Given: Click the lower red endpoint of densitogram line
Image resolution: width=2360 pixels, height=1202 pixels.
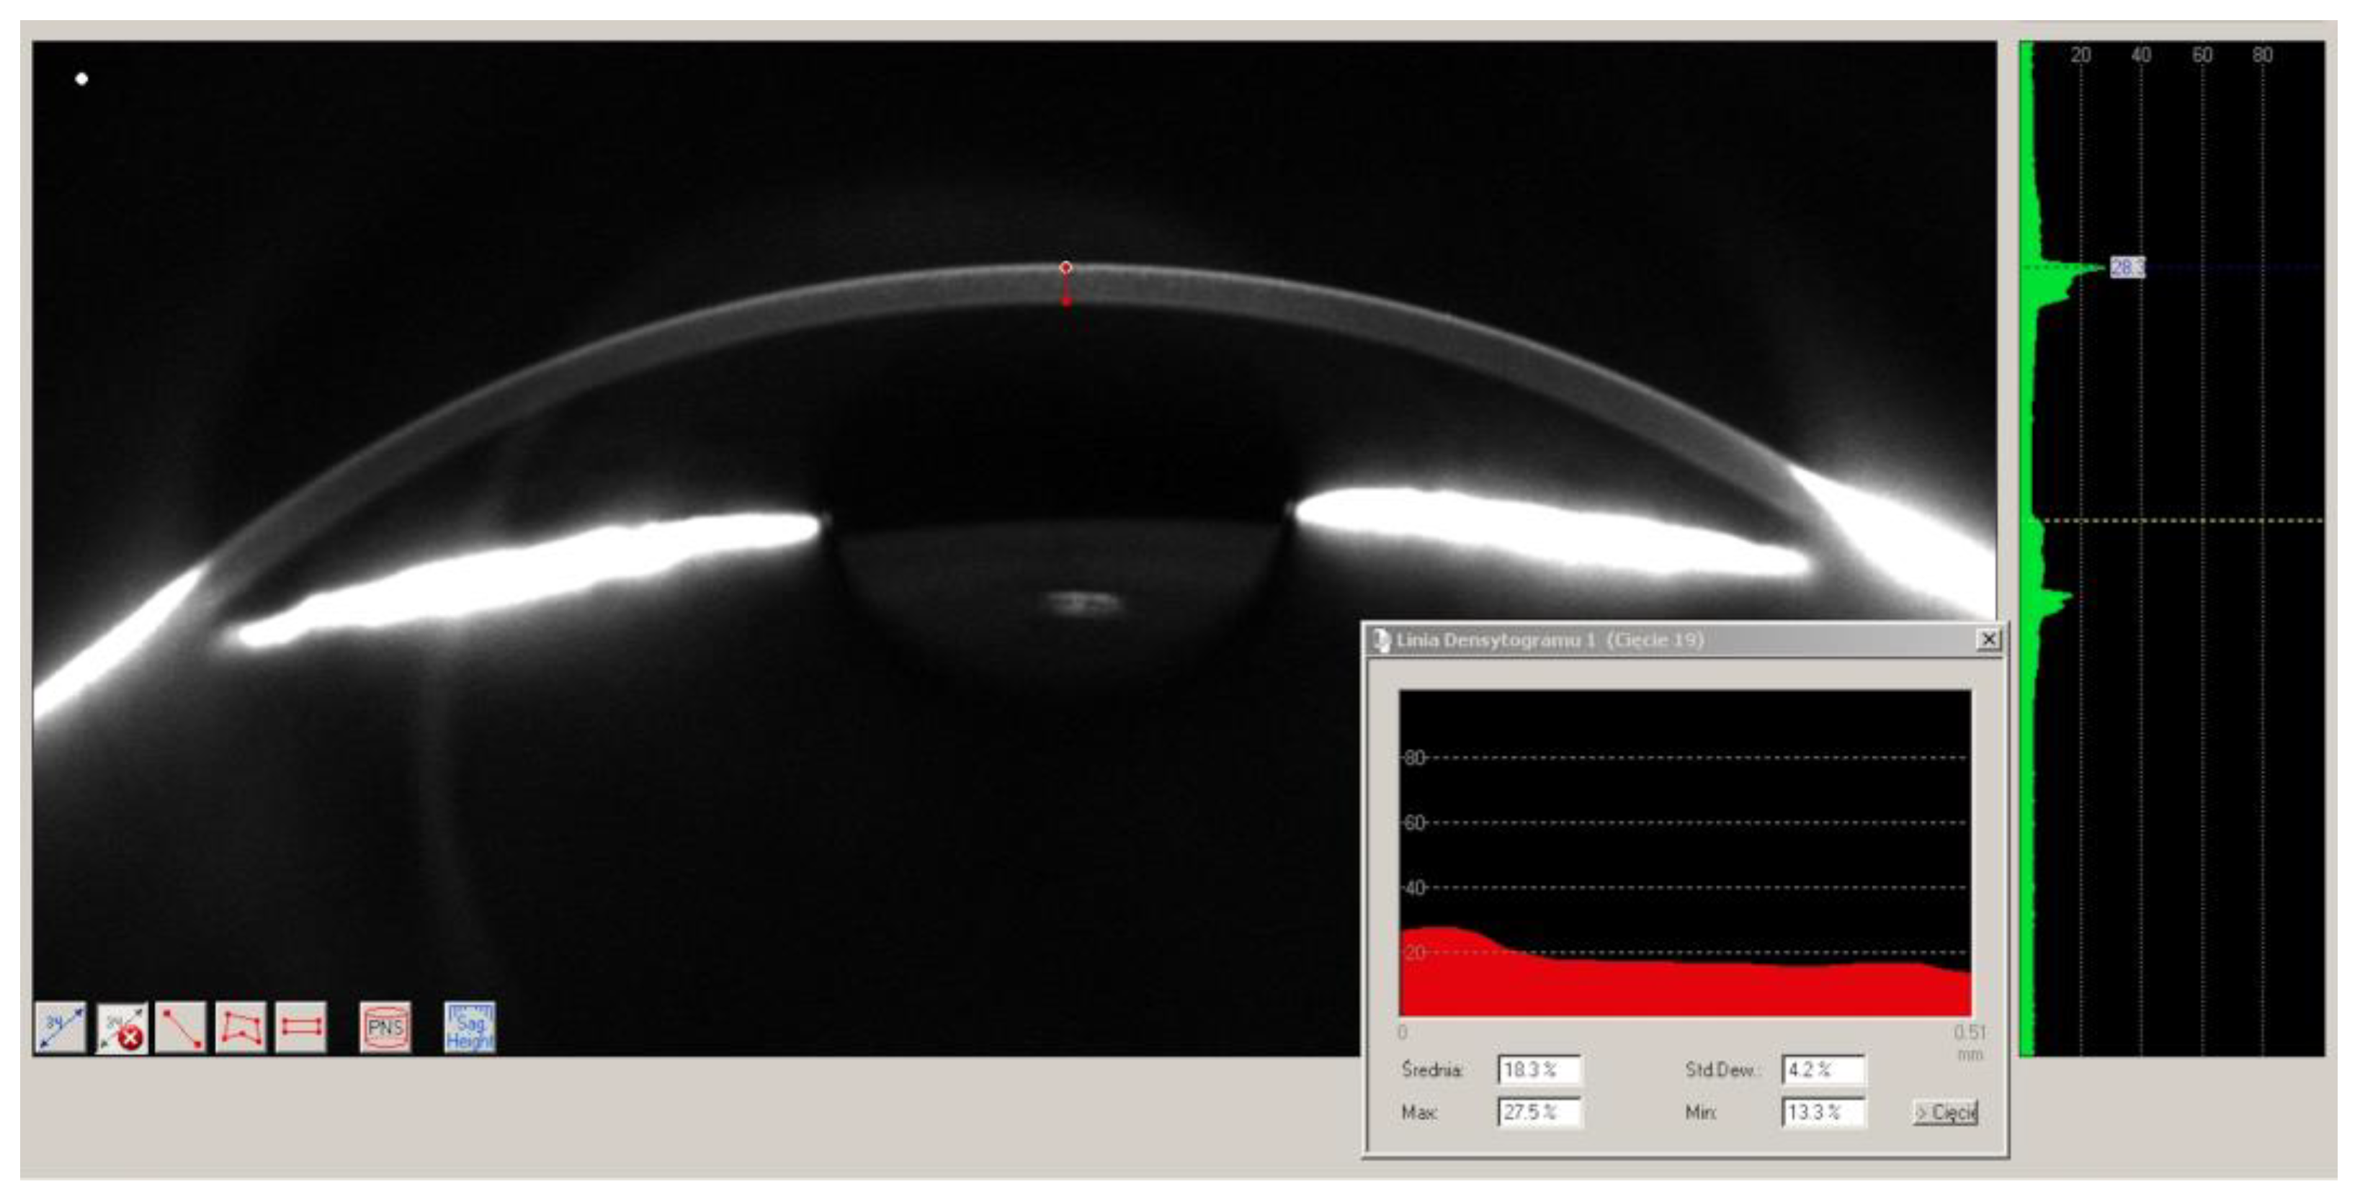Looking at the screenshot, I should pyautogui.click(x=1066, y=300).
